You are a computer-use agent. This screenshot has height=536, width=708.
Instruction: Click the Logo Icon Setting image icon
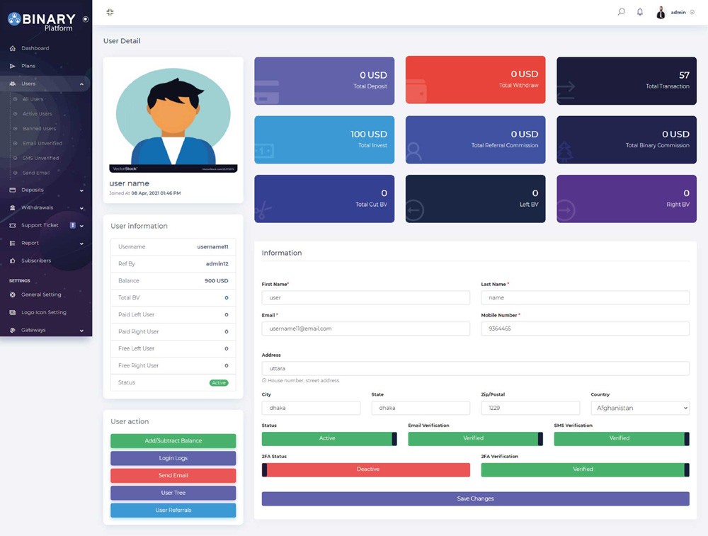[13, 312]
